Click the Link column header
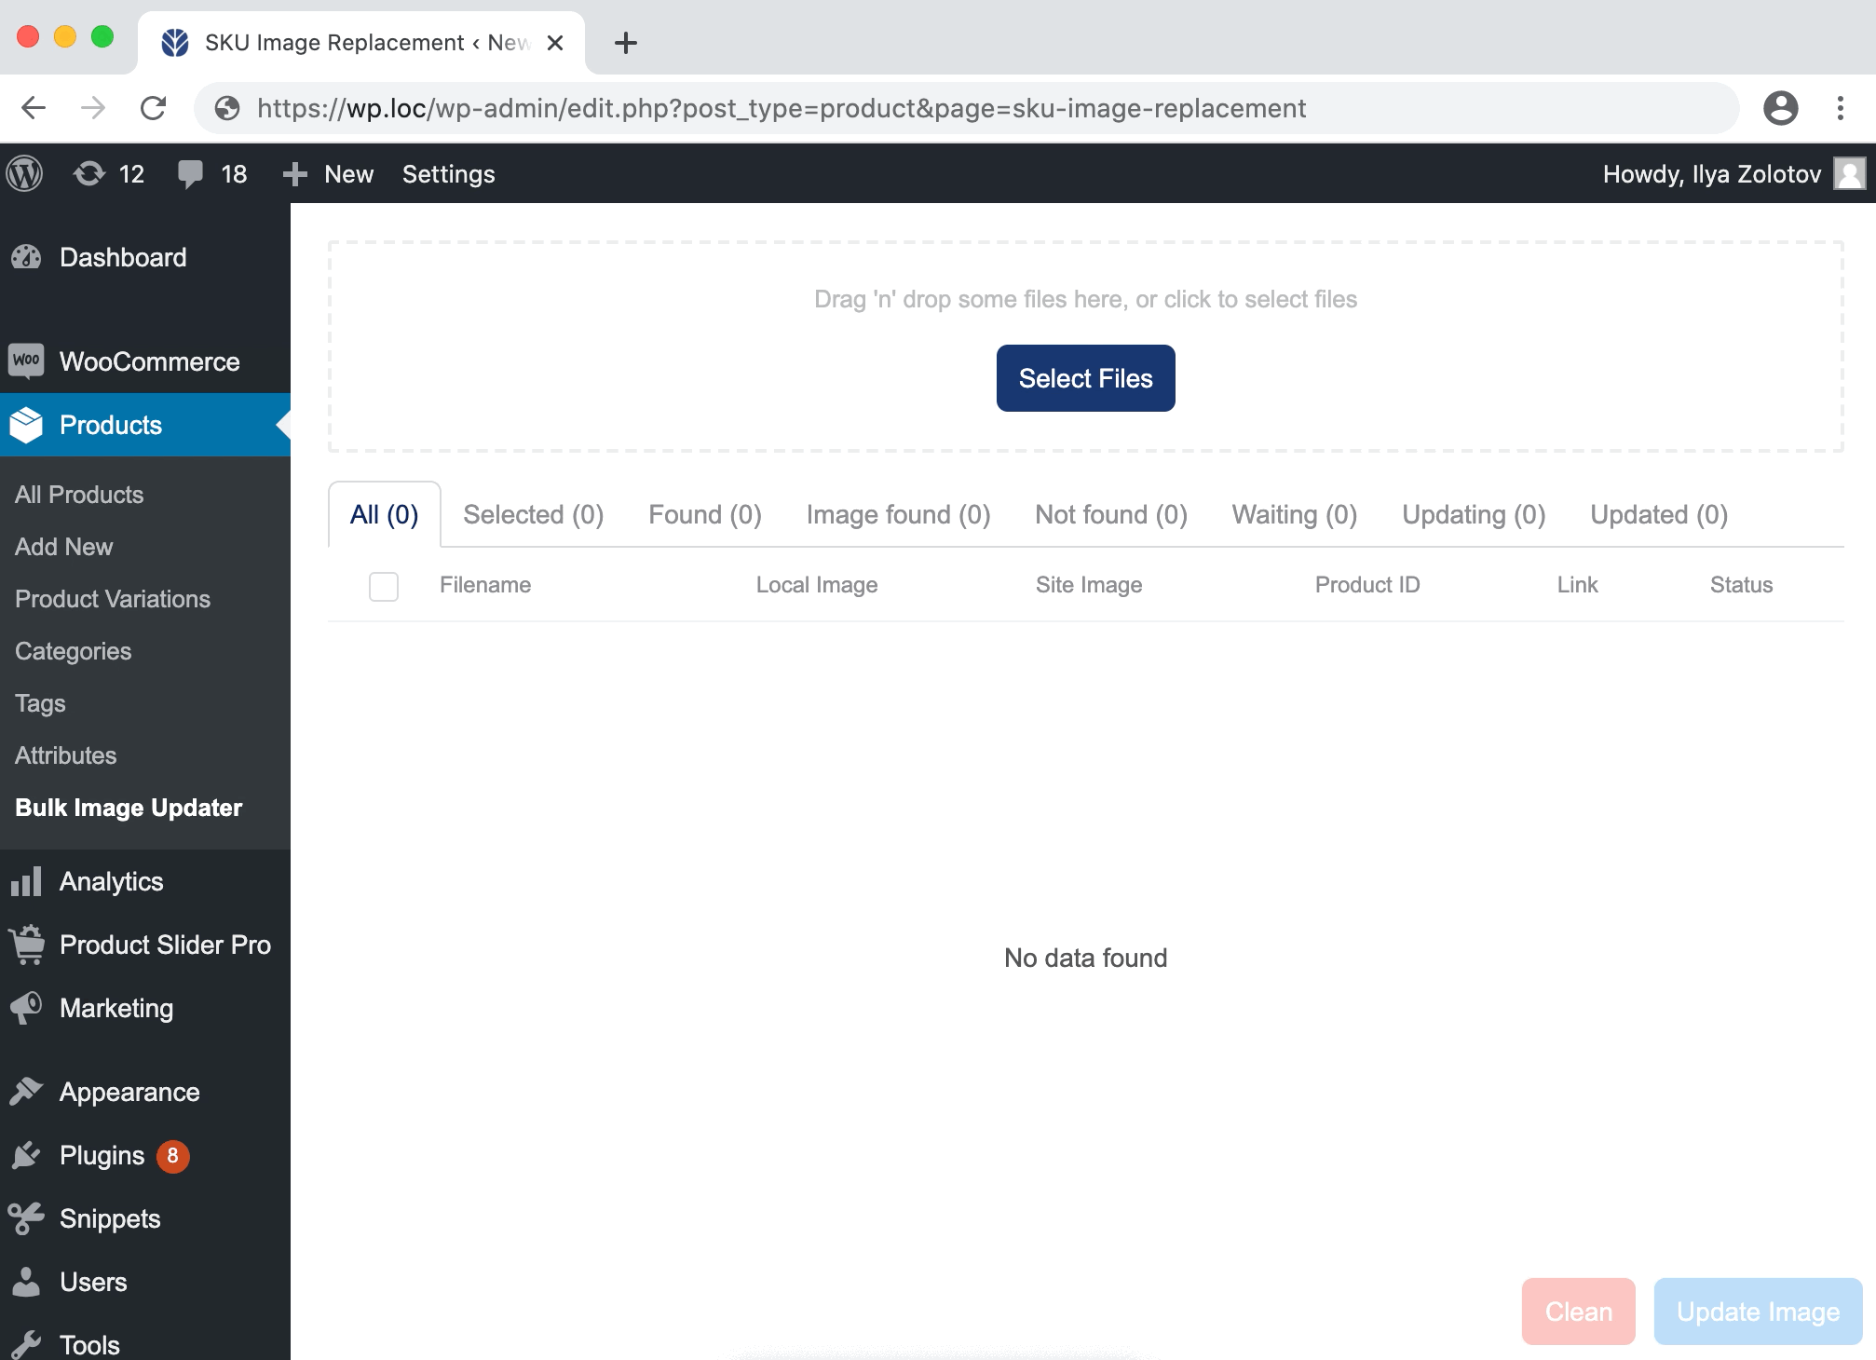The height and width of the screenshot is (1360, 1876). click(1578, 585)
